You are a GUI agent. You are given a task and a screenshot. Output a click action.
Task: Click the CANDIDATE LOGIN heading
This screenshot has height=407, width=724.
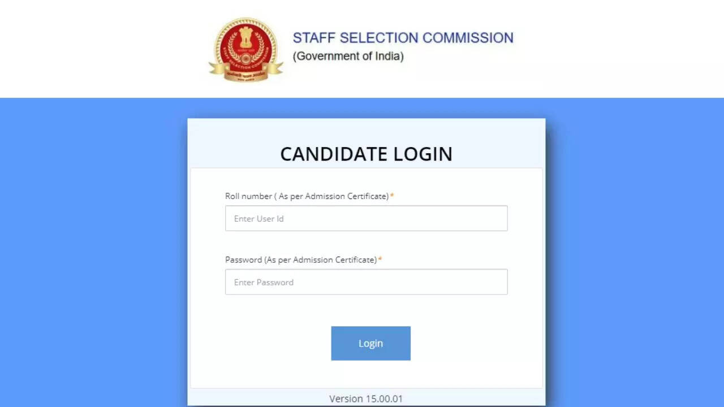pos(366,154)
